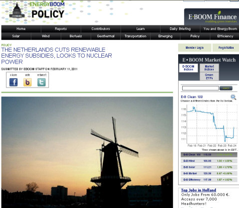Viewport: 239px width, 208px height.
Task: Open the Contributors menu item
Action: point(101,29)
